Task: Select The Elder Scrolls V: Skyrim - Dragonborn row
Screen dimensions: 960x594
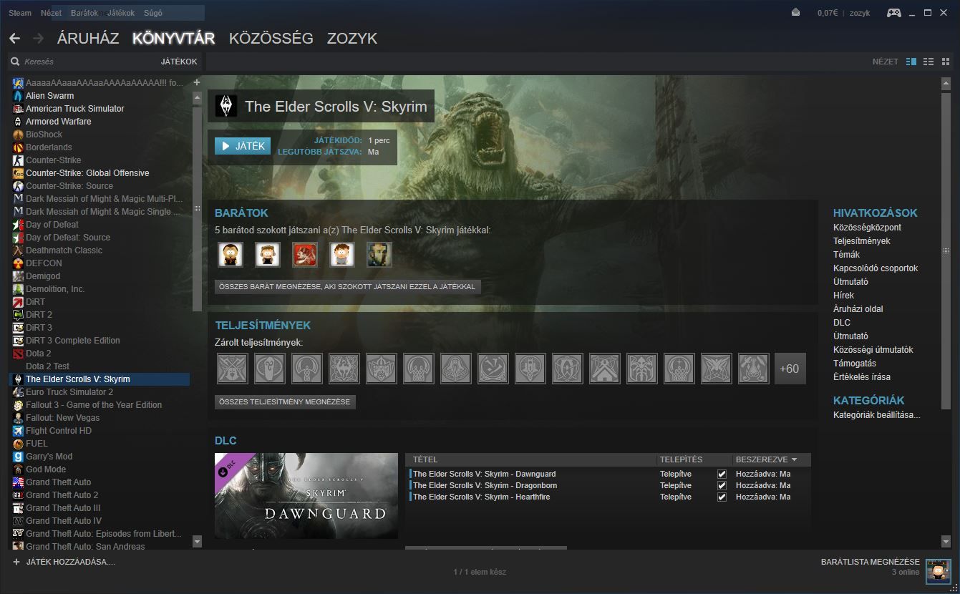Action: (609, 485)
